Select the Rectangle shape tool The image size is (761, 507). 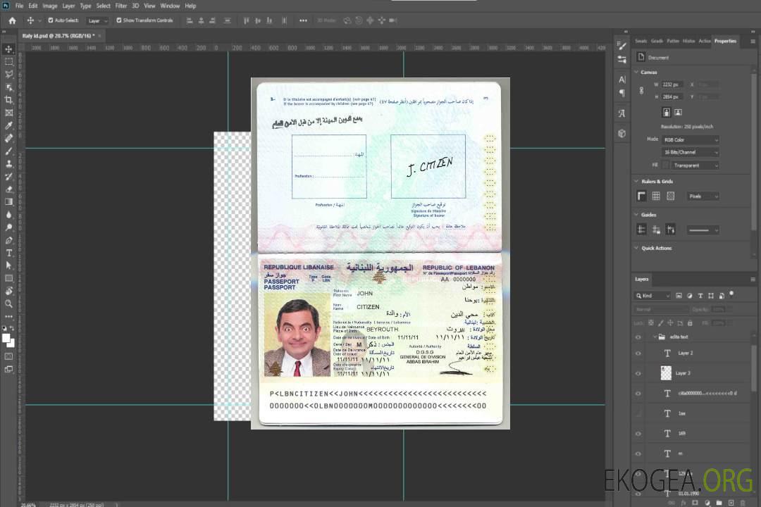pyautogui.click(x=8, y=278)
